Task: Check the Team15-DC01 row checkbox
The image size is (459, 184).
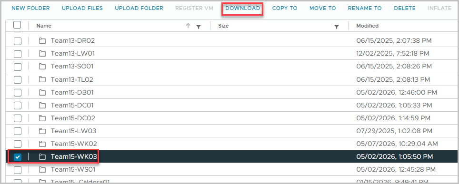Action: [x=18, y=105]
